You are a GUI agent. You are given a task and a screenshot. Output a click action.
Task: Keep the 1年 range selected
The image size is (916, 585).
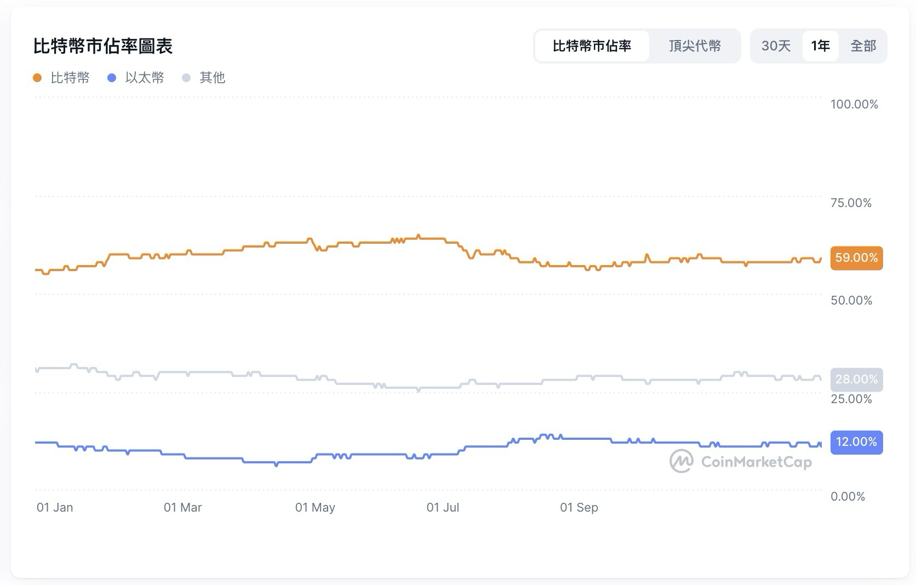[x=820, y=46]
